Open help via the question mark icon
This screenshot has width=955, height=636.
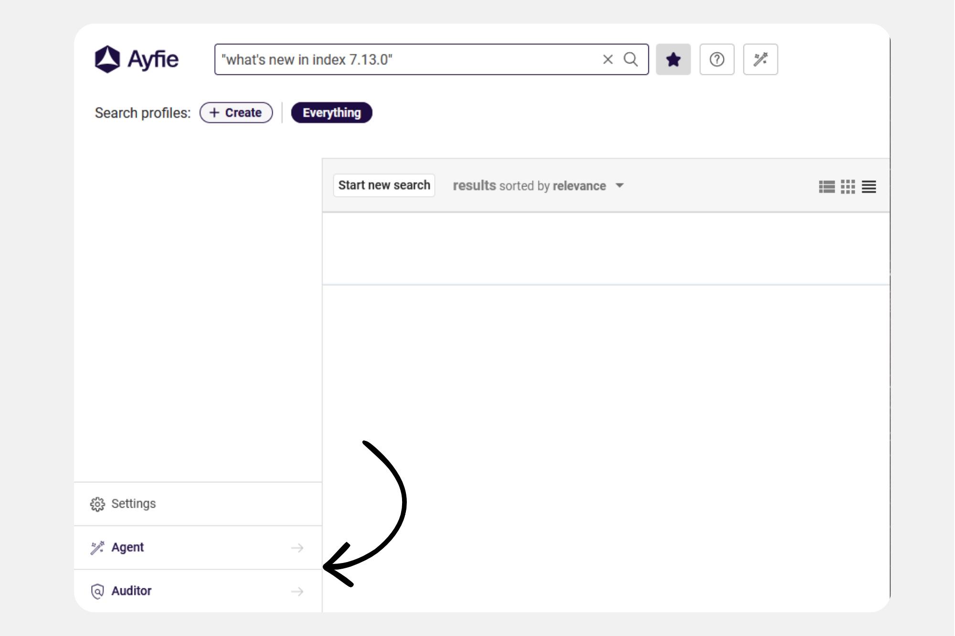coord(716,60)
